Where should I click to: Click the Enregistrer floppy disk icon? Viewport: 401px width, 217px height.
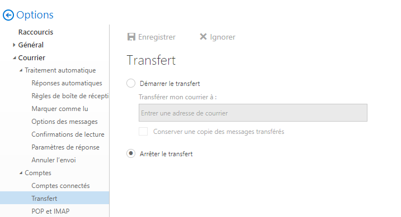point(131,37)
